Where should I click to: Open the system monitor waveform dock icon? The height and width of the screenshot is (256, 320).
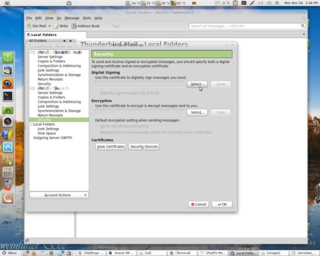[8, 147]
